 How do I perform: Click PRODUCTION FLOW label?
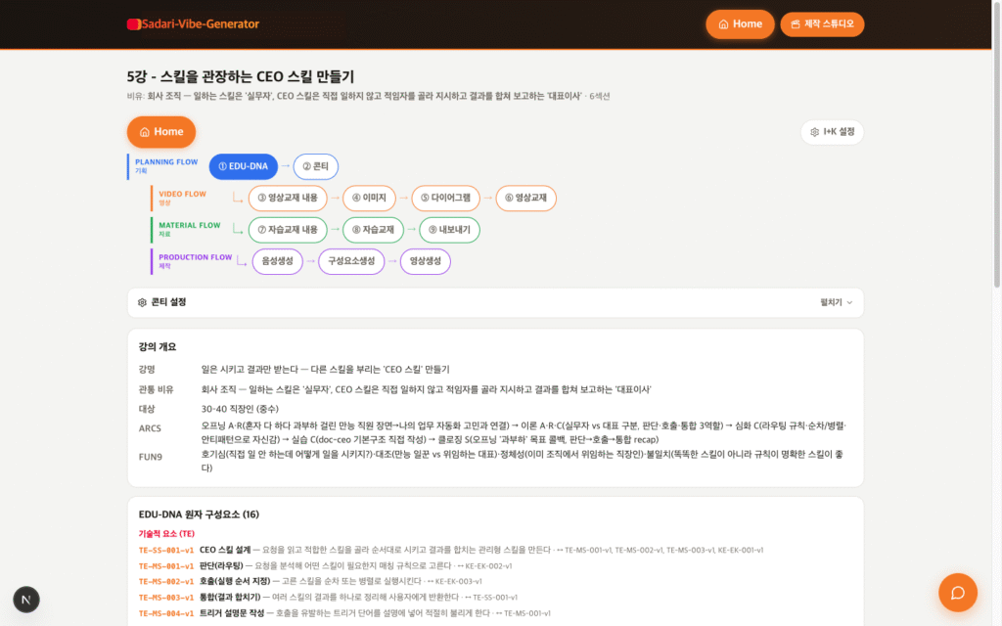[195, 257]
